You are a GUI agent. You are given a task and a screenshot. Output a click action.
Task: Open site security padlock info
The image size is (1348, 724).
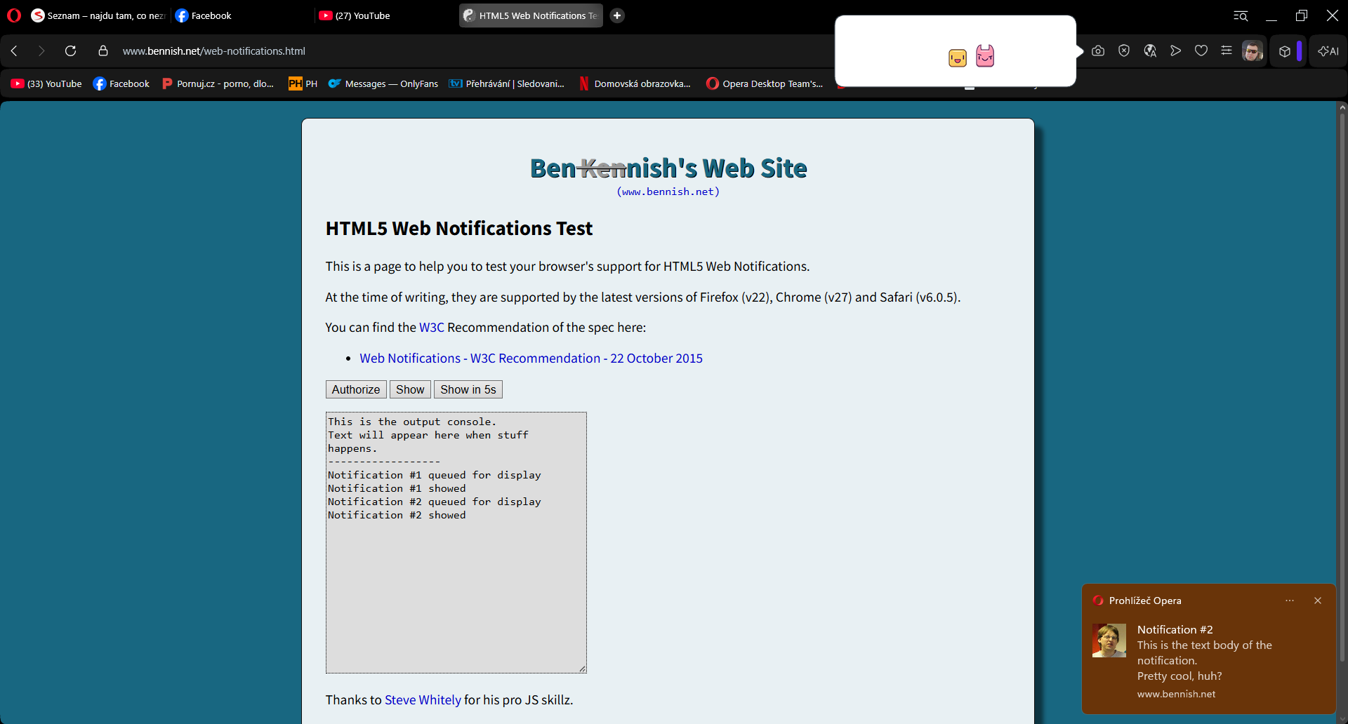coord(103,51)
